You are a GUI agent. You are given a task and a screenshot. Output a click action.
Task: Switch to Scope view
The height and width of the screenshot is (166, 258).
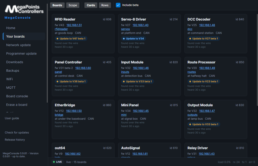[73, 5]
